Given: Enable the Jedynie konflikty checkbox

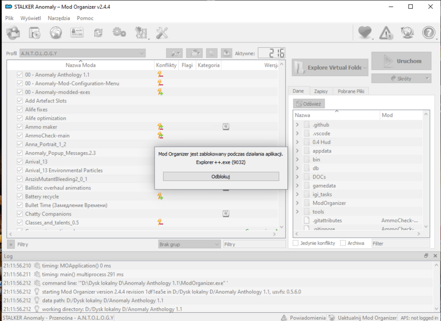Looking at the screenshot, I should 296,243.
